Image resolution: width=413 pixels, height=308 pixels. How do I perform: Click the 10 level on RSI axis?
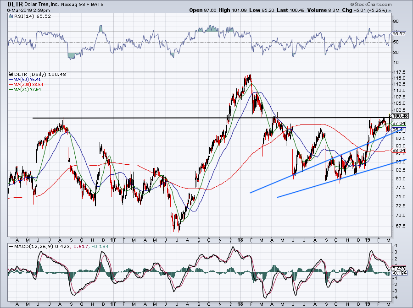(396, 63)
